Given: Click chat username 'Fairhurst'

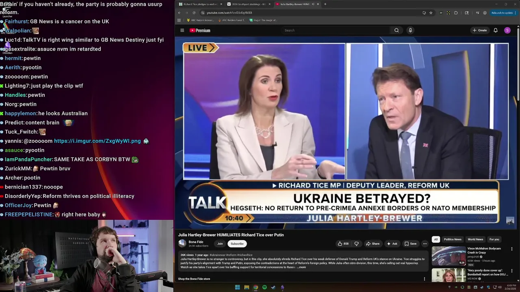Looking at the screenshot, I should [16, 21].
